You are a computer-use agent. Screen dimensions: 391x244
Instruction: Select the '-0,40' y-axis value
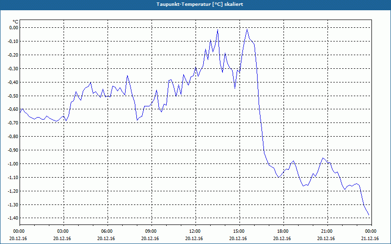(x=13, y=82)
